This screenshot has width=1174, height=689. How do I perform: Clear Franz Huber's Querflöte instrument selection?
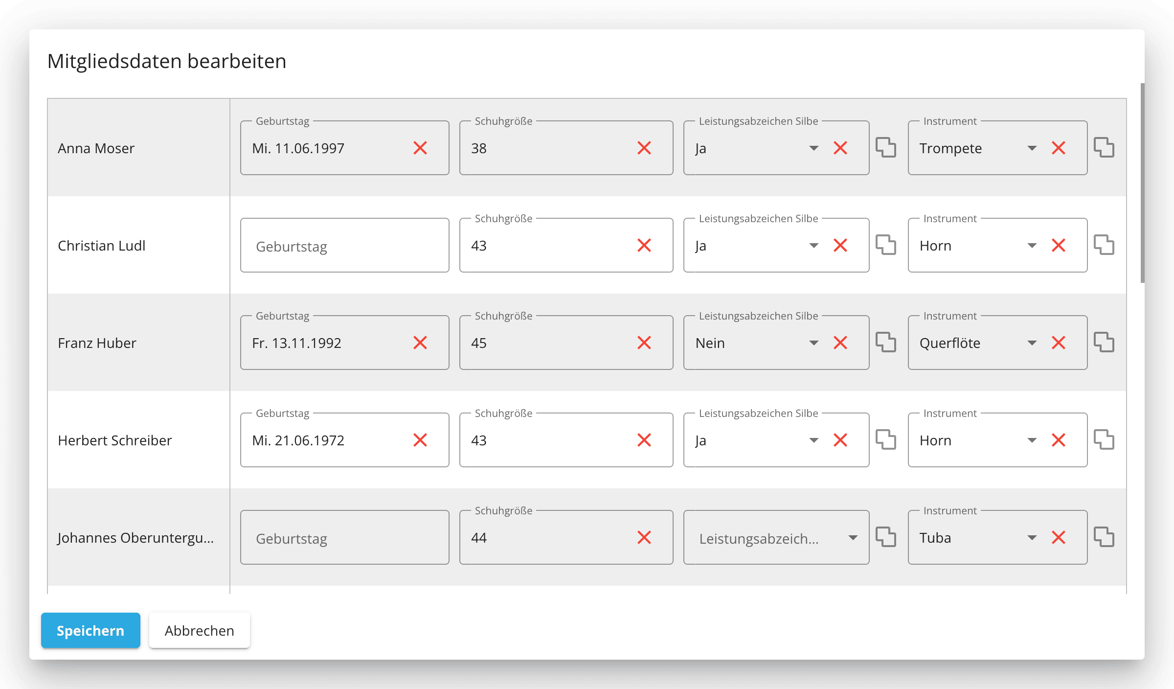[x=1059, y=343]
